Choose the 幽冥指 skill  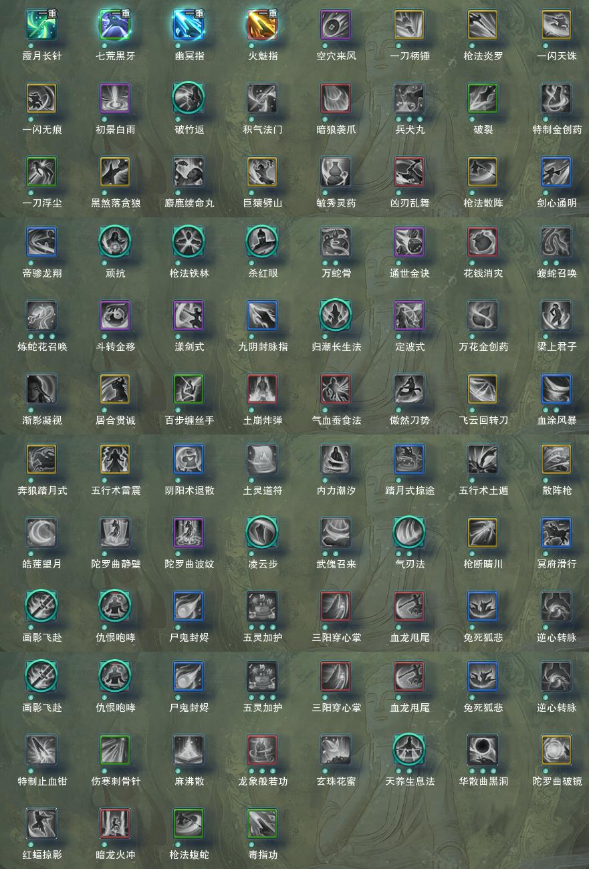(x=189, y=25)
